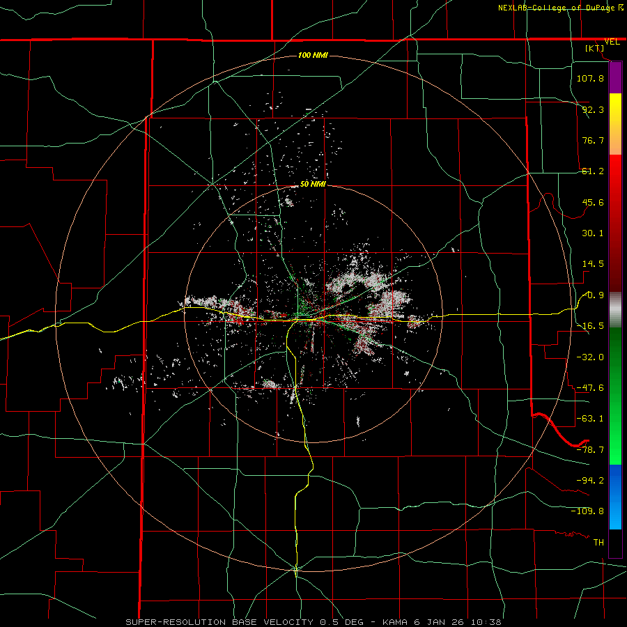Click the 100 NMI range ring label

[313, 55]
